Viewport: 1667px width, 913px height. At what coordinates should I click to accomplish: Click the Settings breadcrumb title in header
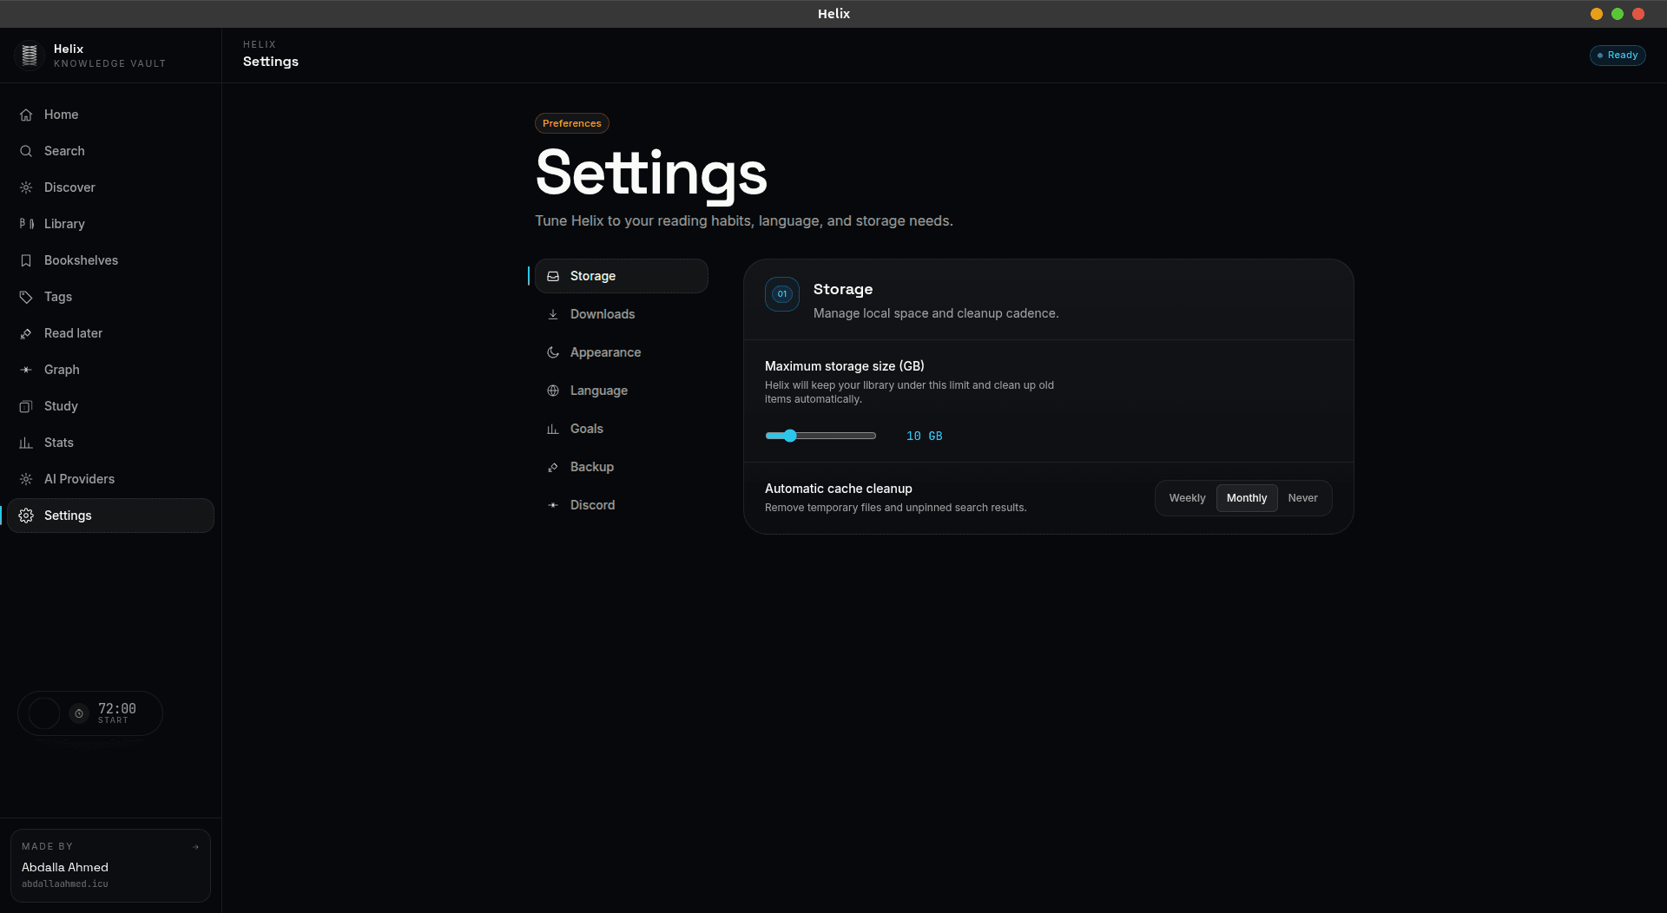pos(271,62)
